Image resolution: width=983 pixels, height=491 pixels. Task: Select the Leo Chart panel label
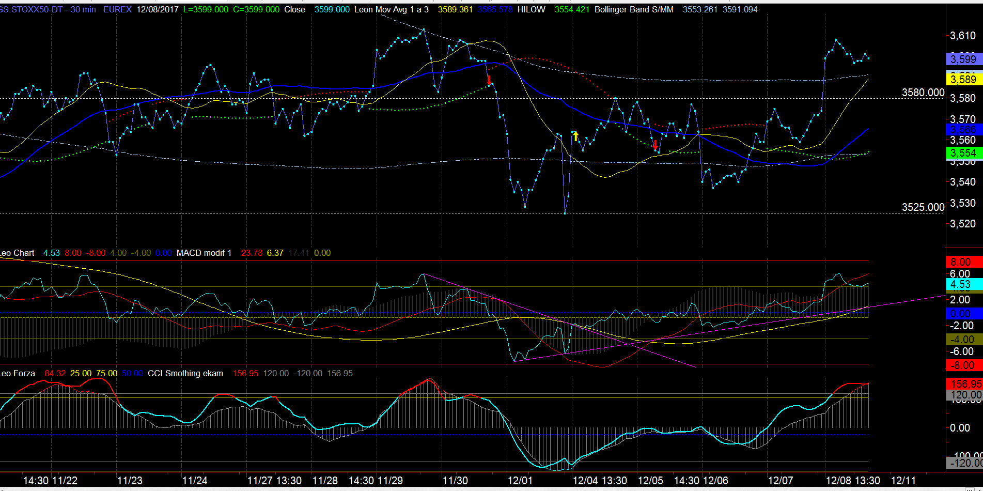click(17, 253)
